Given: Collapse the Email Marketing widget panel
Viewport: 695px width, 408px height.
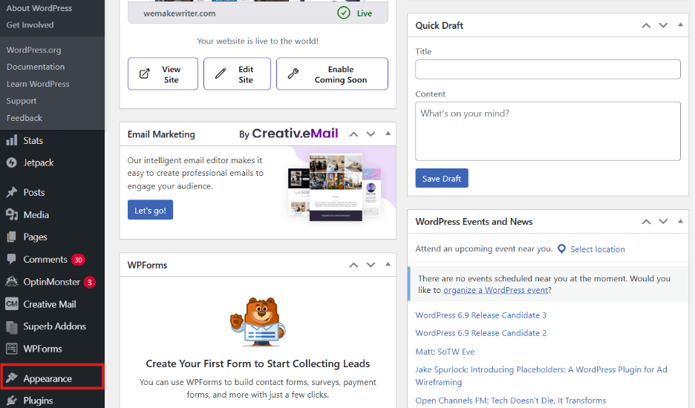Looking at the screenshot, I should pyautogui.click(x=388, y=134).
